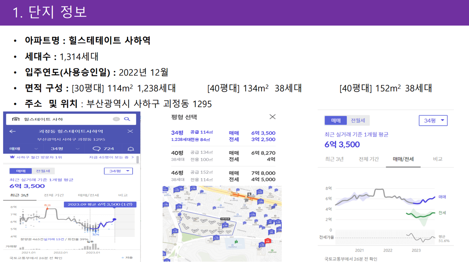This screenshot has height=262, width=469.
Task: Switch to 전체 기간 tab in right panel
Action: coord(369,159)
